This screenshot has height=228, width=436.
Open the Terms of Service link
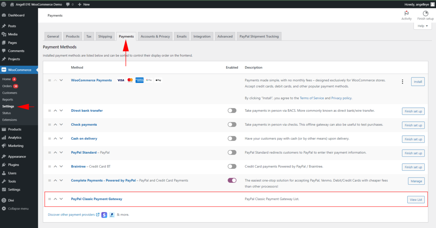(x=312, y=98)
